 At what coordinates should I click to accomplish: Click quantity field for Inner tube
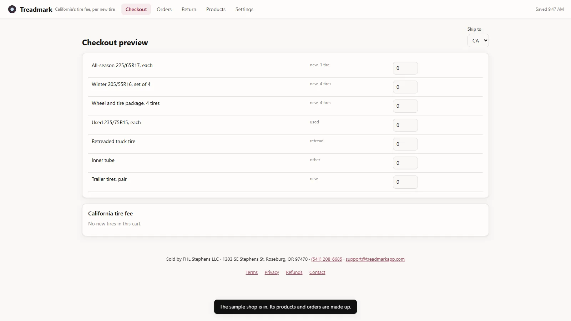pyautogui.click(x=405, y=163)
